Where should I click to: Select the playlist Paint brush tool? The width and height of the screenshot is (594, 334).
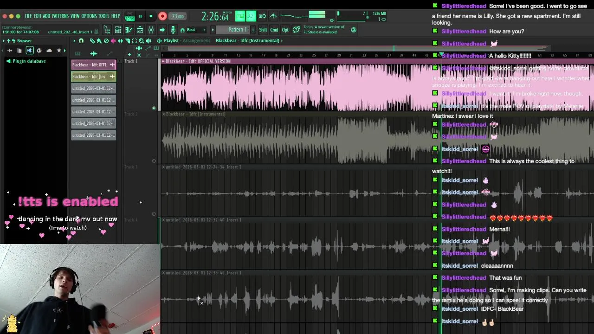pyautogui.click(x=99, y=41)
